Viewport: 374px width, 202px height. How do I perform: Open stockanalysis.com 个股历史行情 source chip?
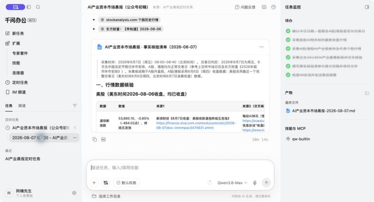[x=129, y=20]
